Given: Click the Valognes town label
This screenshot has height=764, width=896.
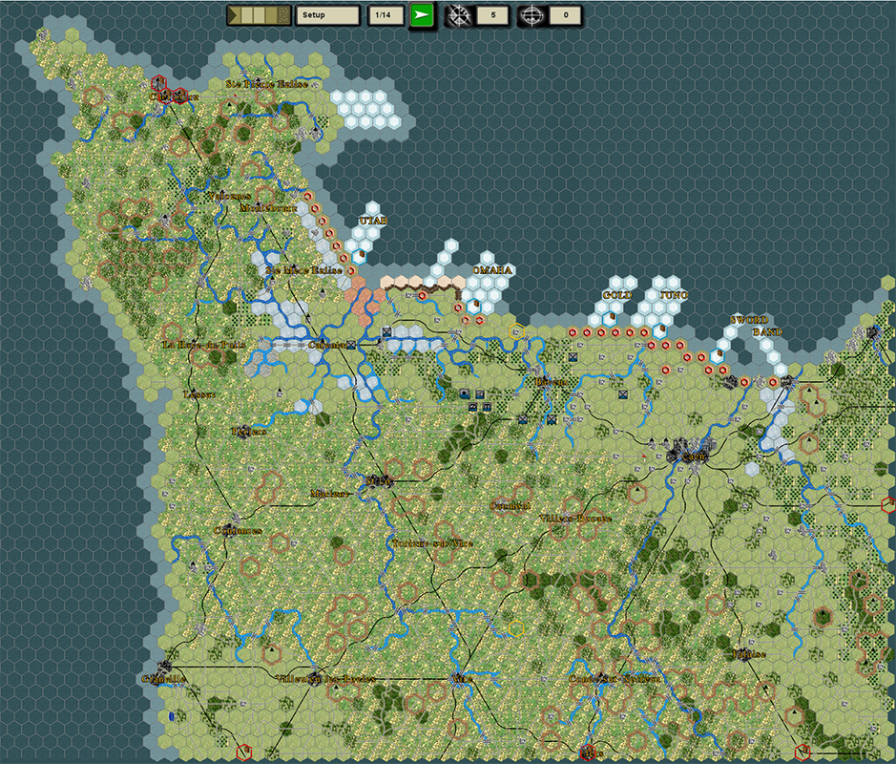Looking at the screenshot, I should tap(229, 196).
